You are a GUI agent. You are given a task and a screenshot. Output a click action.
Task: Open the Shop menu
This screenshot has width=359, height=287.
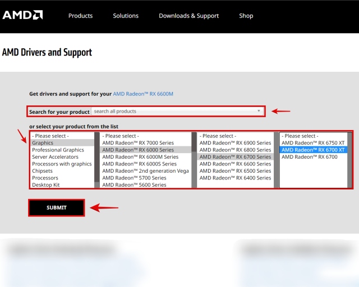(x=246, y=16)
